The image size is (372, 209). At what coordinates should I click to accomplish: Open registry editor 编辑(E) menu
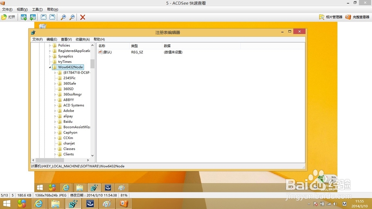(x=52, y=39)
